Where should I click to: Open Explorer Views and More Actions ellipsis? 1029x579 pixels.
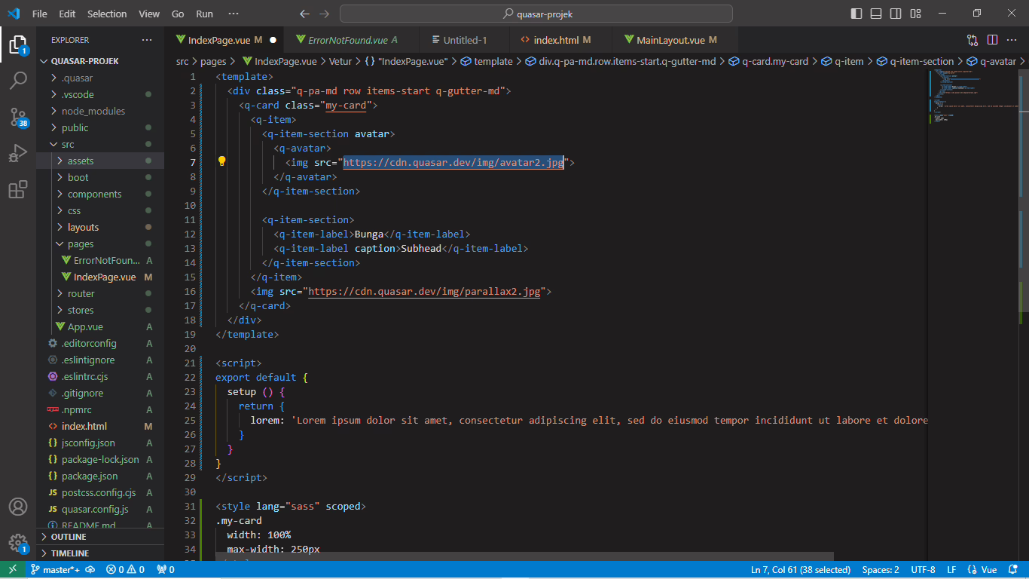[x=147, y=40]
